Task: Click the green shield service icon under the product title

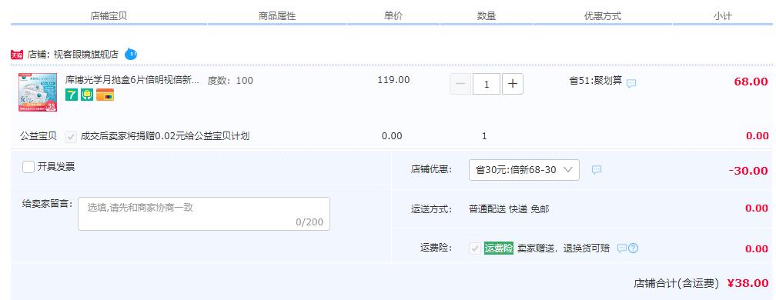Action: pos(87,95)
